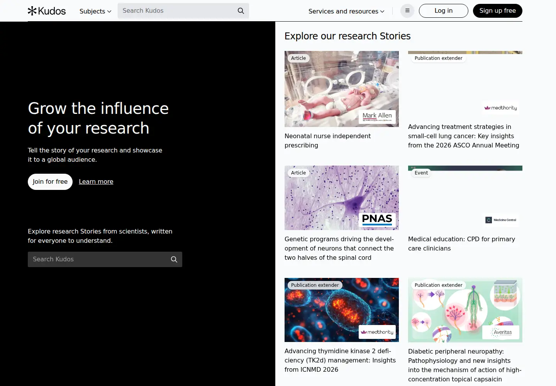The height and width of the screenshot is (386, 556).
Task: Click Publication extender tag on neuropathy card
Action: pos(439,285)
